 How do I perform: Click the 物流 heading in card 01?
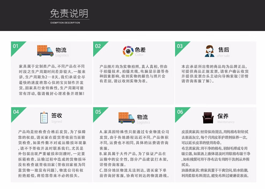(61, 50)
